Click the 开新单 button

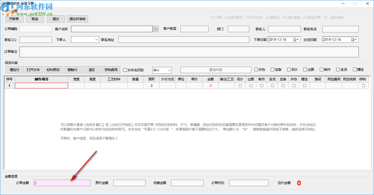pos(14,19)
